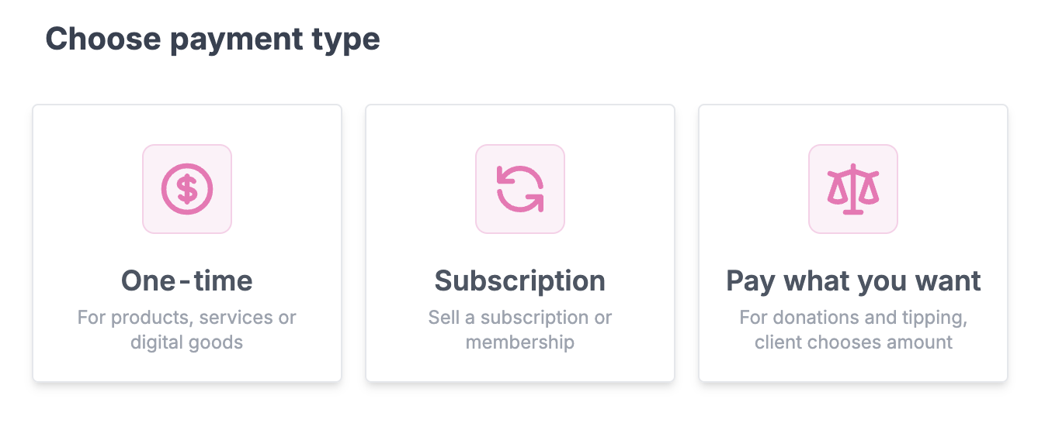Click the "One-time" title text

[187, 280]
